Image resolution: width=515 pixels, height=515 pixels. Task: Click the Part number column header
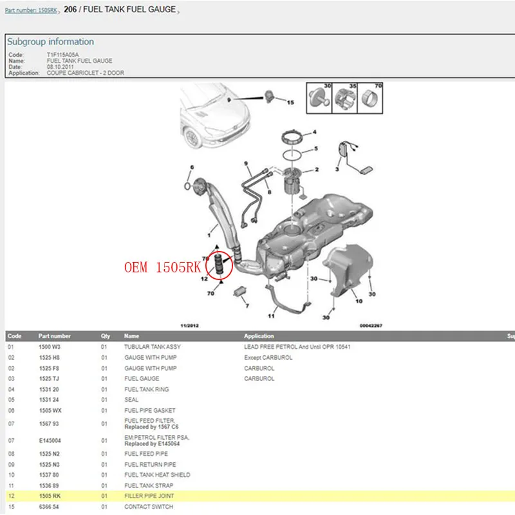tap(55, 336)
